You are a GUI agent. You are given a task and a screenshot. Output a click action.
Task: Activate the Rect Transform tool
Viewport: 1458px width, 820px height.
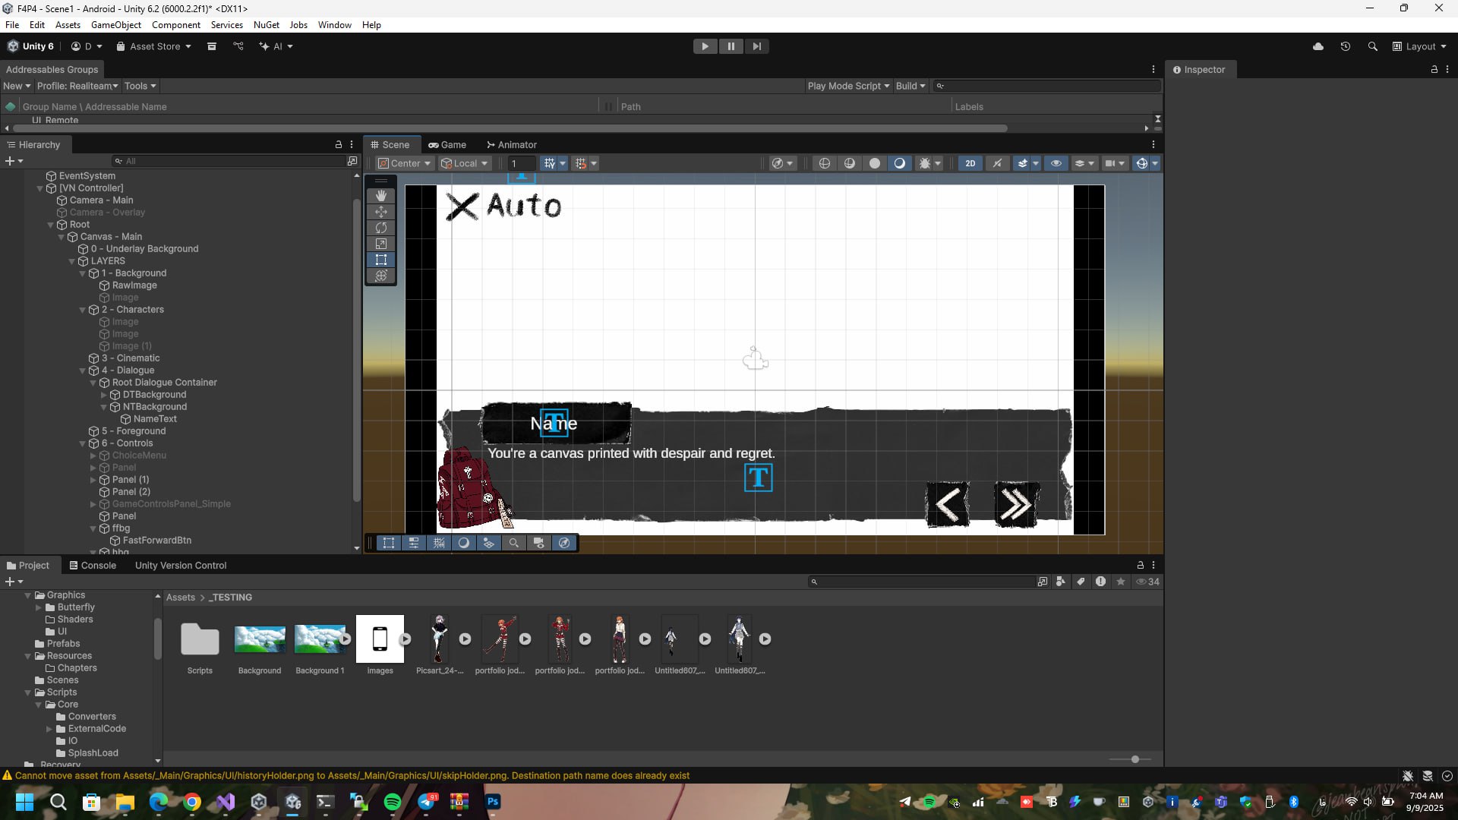(x=381, y=260)
